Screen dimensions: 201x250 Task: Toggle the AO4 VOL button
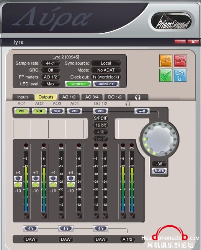point(75,111)
